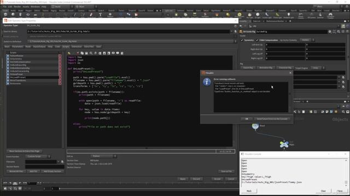Screen dimensions: 350x196
Task: Open the Extra Files tab
Action: [x=89, y=47]
